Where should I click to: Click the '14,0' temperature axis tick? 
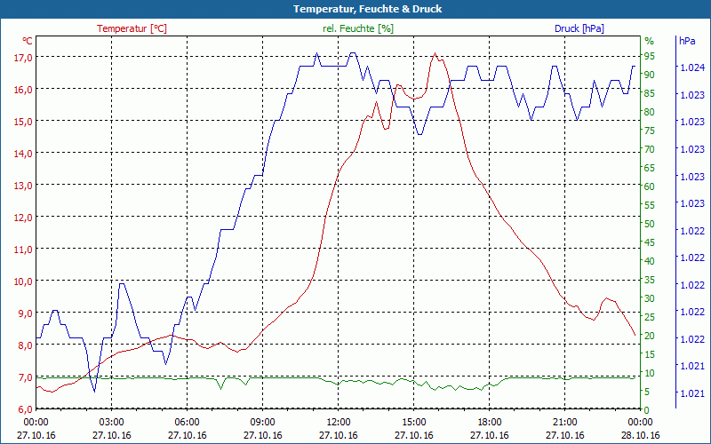tap(23, 153)
